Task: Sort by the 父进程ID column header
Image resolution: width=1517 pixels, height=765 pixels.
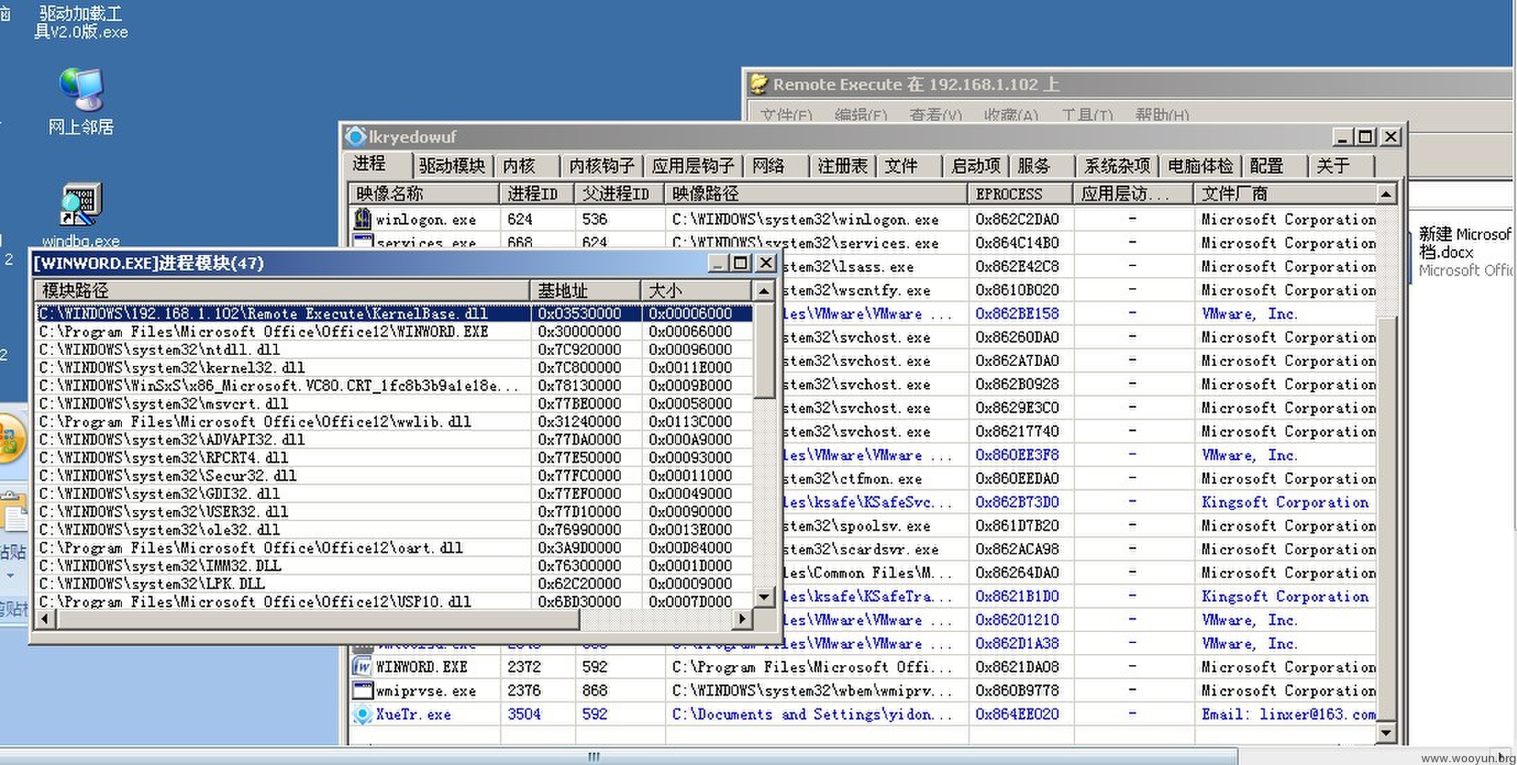Action: (x=619, y=194)
